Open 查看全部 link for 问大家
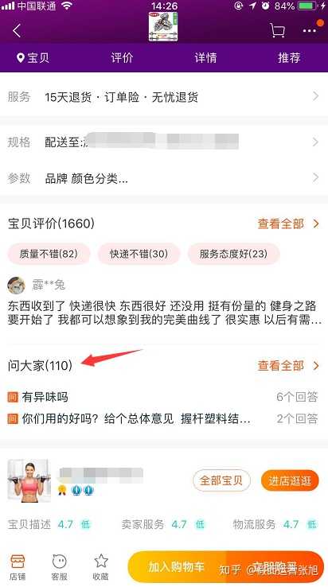 (x=288, y=365)
